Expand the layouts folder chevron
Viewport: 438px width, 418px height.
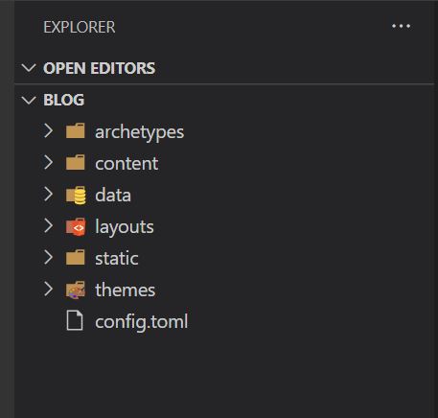click(x=48, y=225)
